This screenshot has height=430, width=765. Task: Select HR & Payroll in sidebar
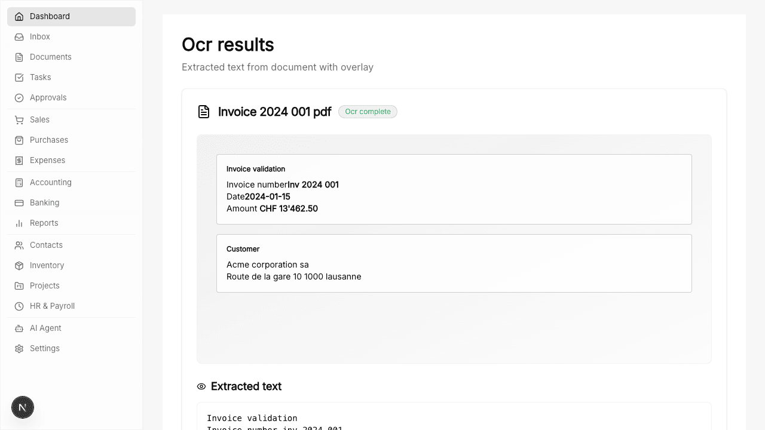[x=52, y=306]
